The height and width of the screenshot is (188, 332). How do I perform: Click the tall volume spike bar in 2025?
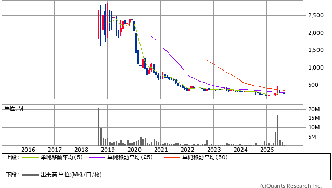point(277,130)
